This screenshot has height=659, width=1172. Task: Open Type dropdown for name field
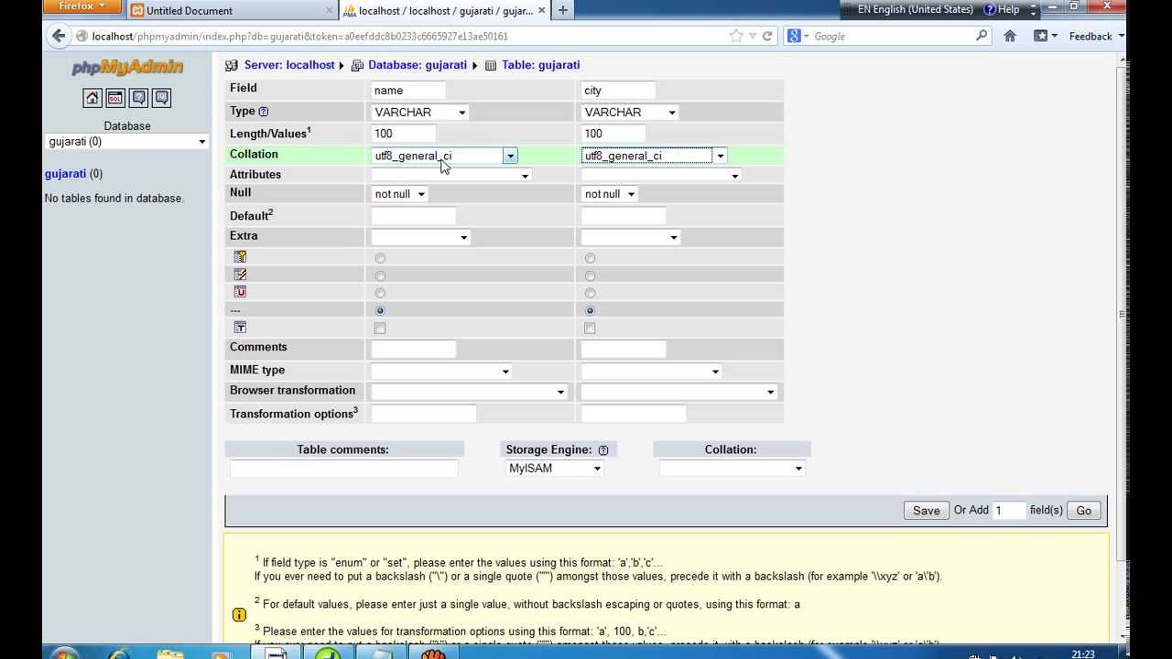420,112
